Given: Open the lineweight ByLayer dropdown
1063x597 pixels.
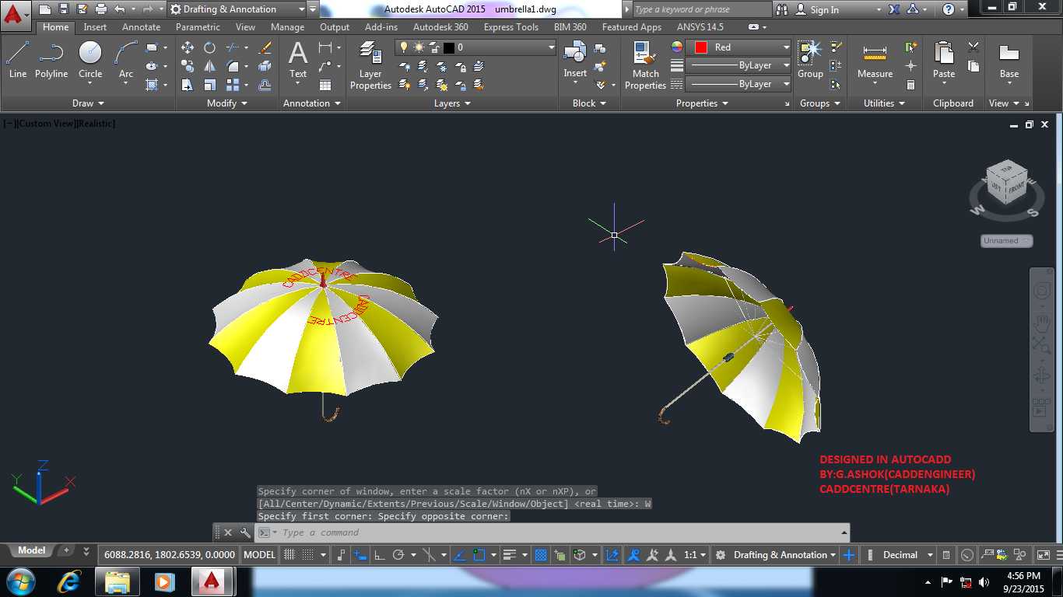Looking at the screenshot, I should (739, 65).
